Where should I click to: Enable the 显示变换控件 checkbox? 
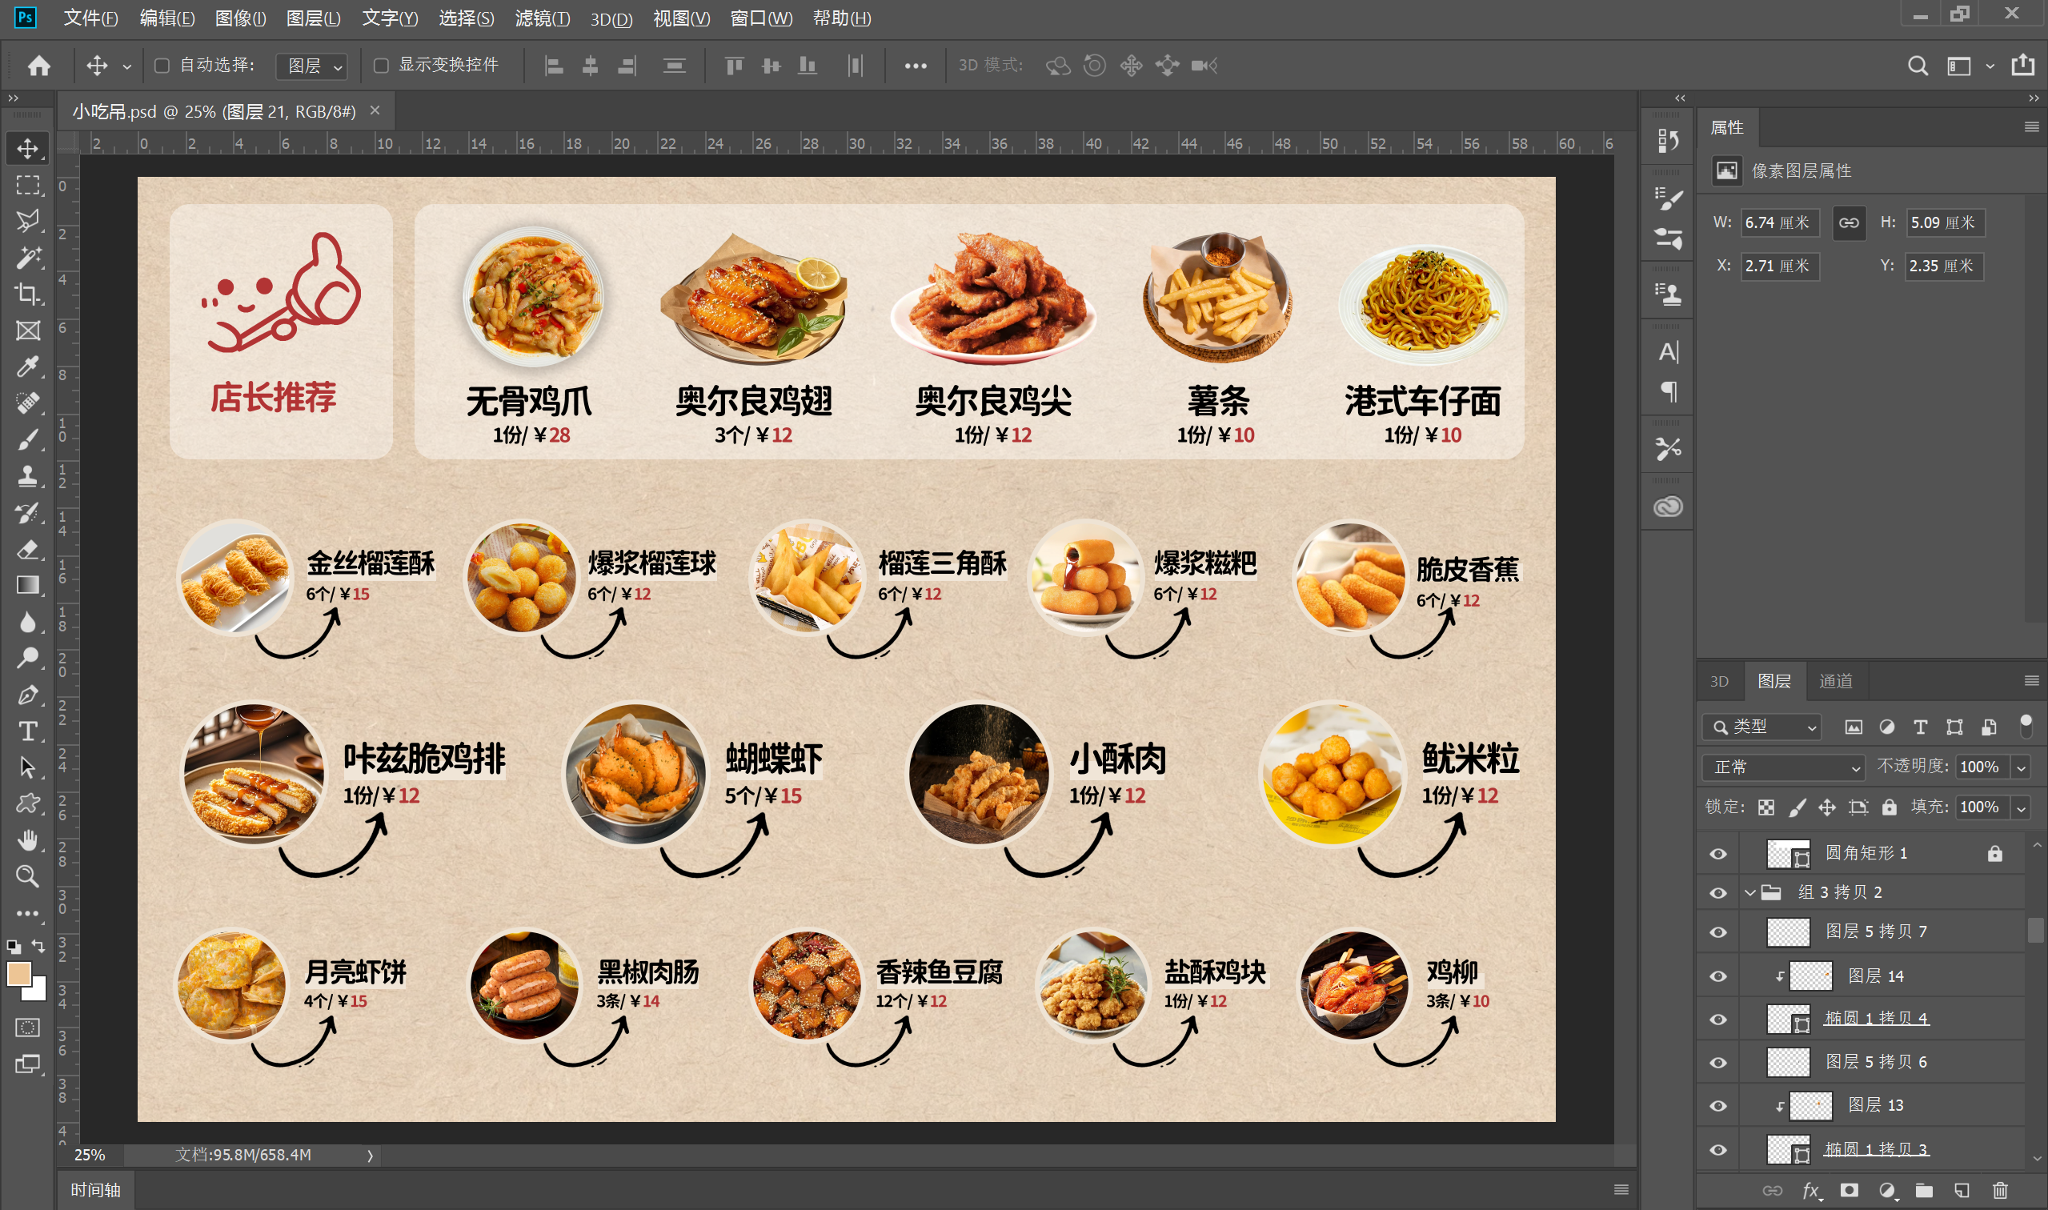click(x=381, y=66)
